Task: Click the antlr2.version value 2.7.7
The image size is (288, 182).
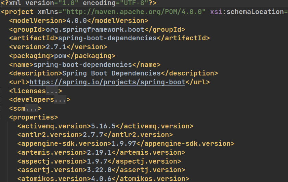Action: 93,135
